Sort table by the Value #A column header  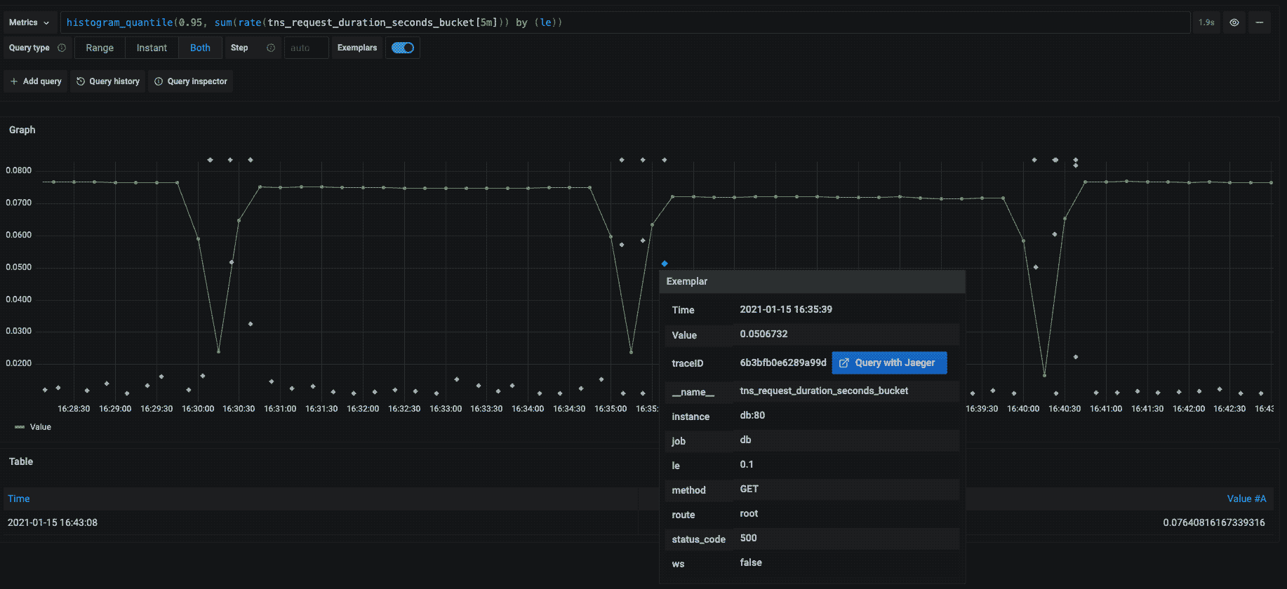1246,499
